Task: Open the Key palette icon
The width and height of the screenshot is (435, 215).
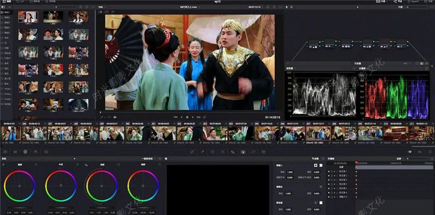Action: pyautogui.click(x=243, y=152)
